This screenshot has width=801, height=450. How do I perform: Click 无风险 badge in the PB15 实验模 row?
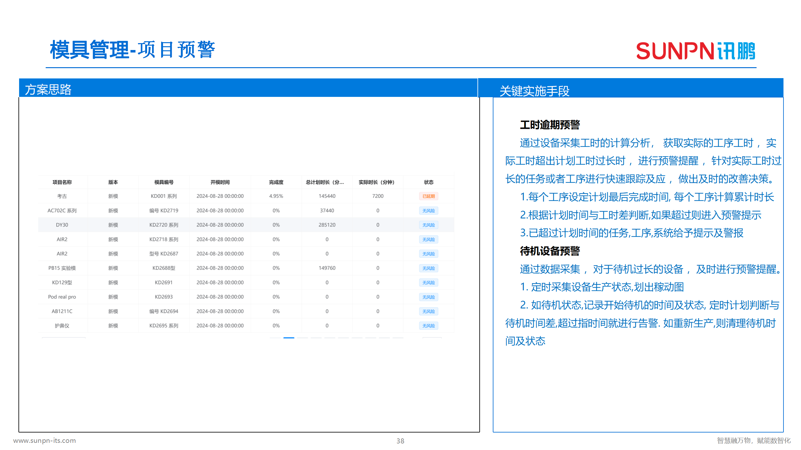click(x=428, y=268)
